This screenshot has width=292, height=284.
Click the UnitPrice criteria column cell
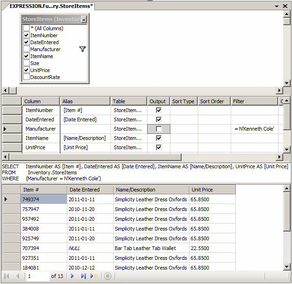[41, 147]
